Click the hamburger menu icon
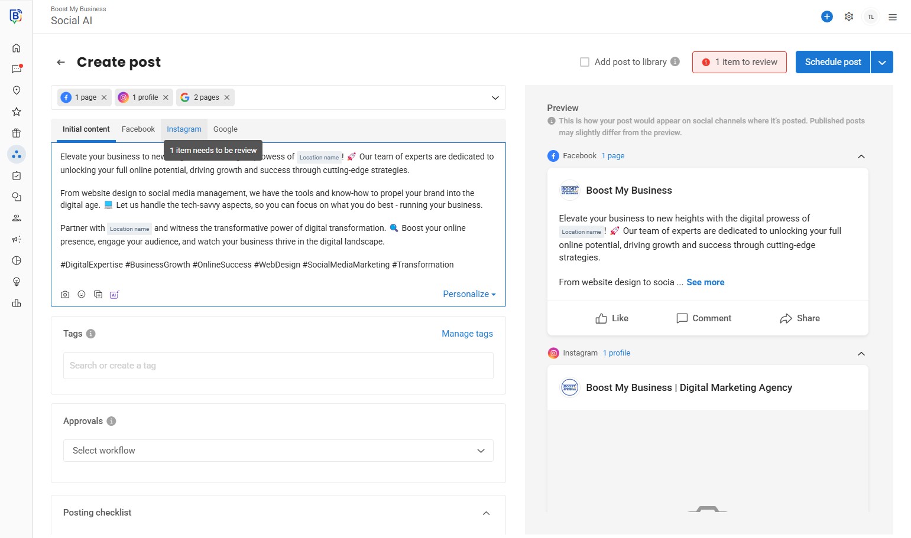The width and height of the screenshot is (911, 538). pyautogui.click(x=893, y=17)
